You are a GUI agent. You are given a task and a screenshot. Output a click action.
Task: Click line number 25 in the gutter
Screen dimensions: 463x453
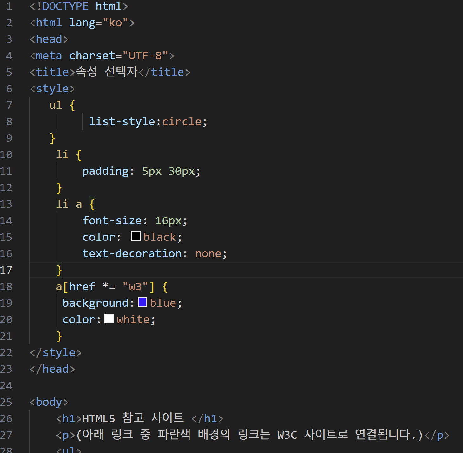(6, 402)
